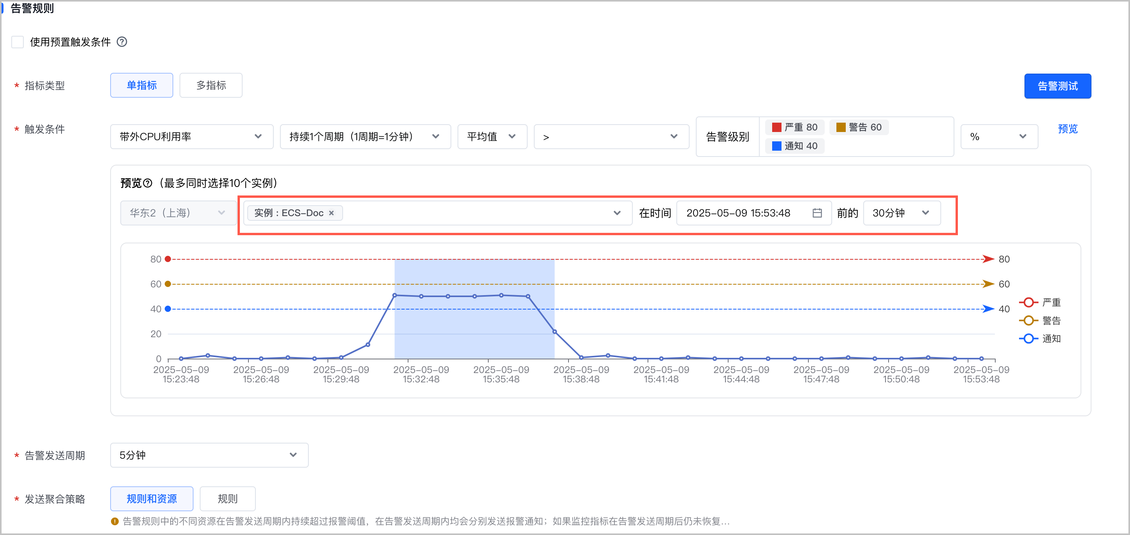Click the orange 警告 legend marker in chart
Screen dimensions: 1130x535
[x=1028, y=320]
